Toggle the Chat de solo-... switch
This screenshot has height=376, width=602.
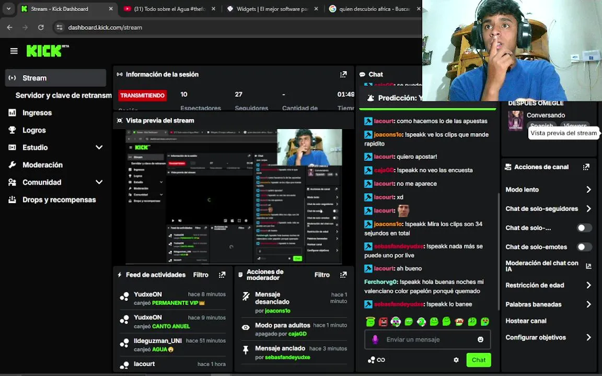point(584,228)
